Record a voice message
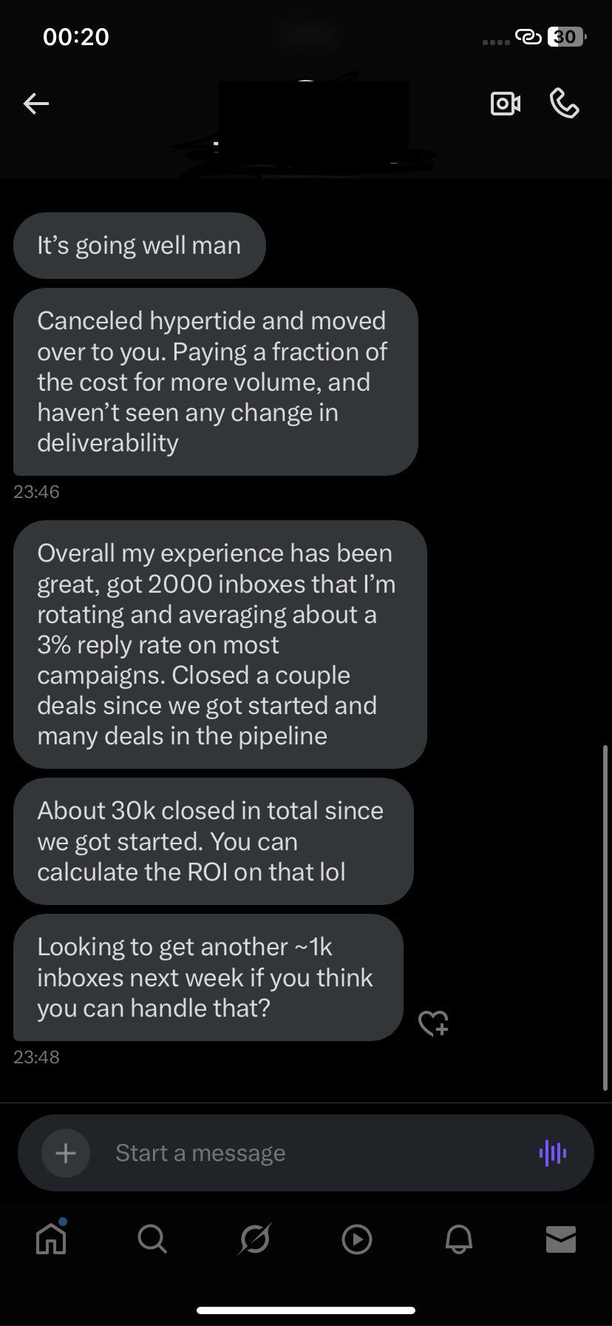Viewport: 612px width, 1326px height. tap(553, 1153)
